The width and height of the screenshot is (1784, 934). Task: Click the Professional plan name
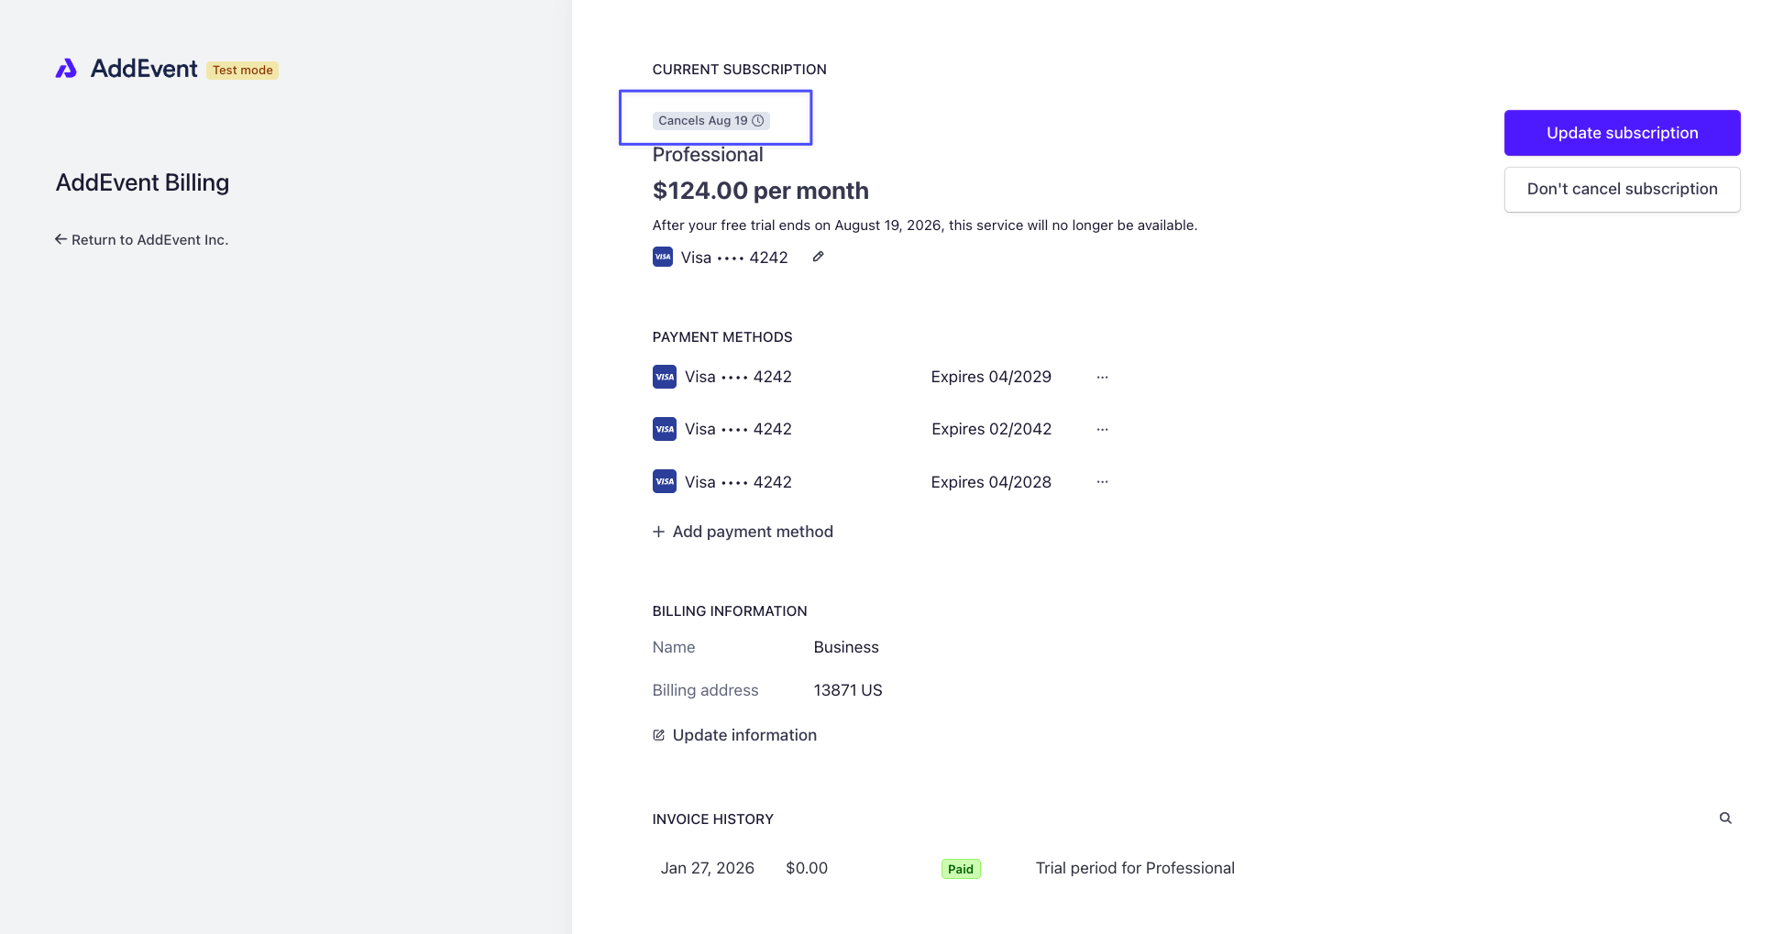[708, 155]
